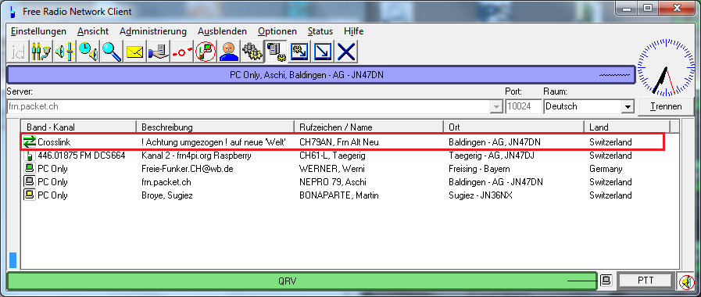701x297 pixels.
Task: Expand the Server address dropdown arrow
Action: (x=495, y=107)
